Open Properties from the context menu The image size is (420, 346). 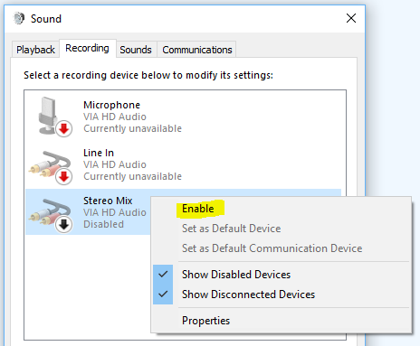pos(282,321)
